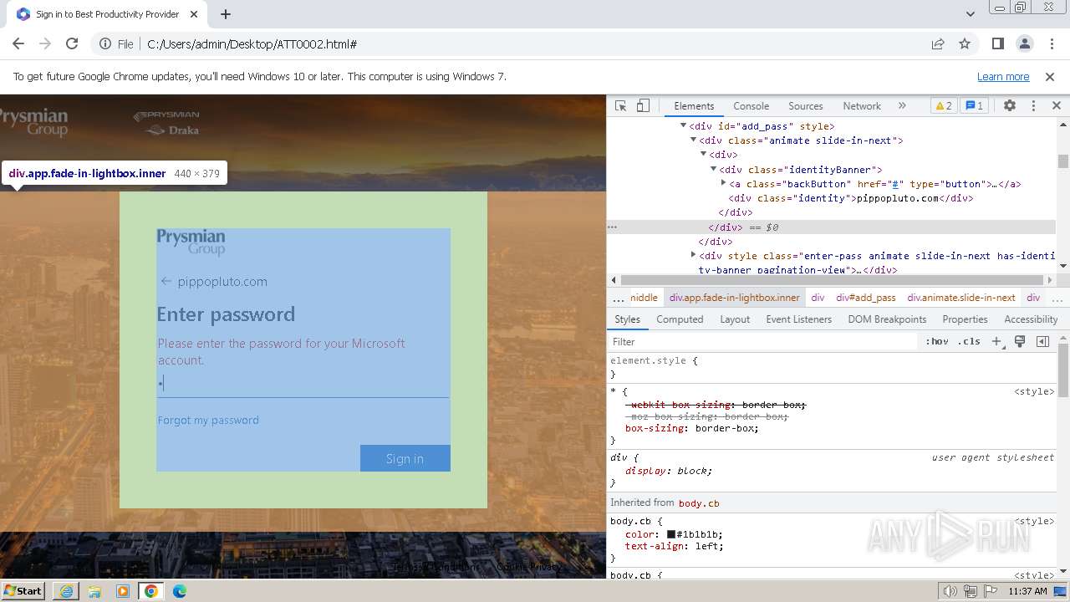Select div.app.fade-in-lightbox.inner breadcrumb

(734, 298)
